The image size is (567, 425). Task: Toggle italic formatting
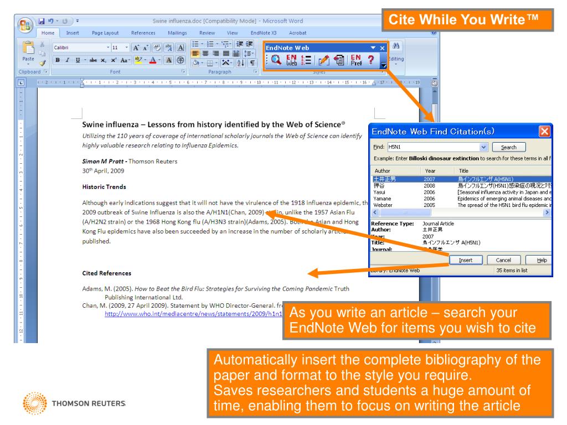coord(67,60)
